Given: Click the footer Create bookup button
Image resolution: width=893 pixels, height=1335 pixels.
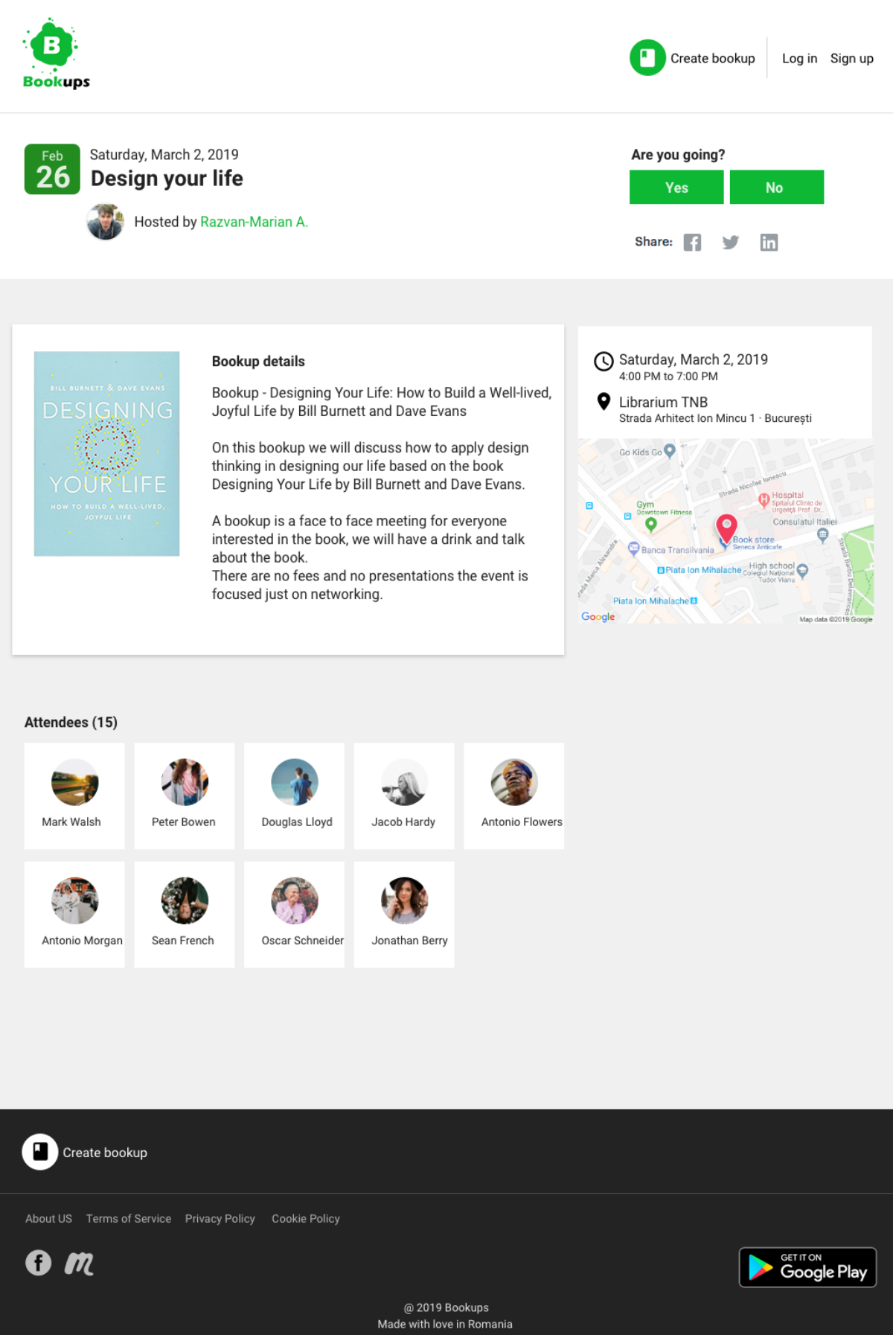Looking at the screenshot, I should [86, 1152].
